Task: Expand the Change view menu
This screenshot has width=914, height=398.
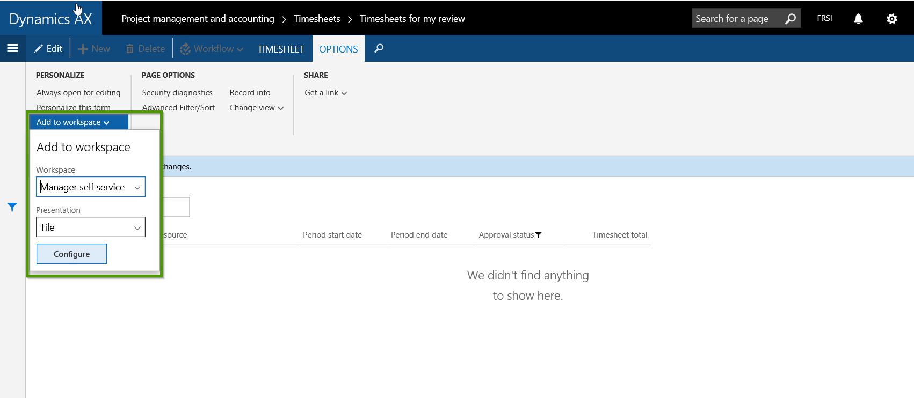Action: pyautogui.click(x=256, y=108)
